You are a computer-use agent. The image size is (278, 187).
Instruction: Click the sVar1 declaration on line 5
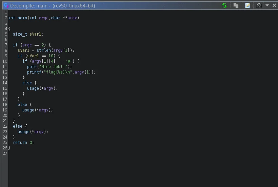point(35,34)
